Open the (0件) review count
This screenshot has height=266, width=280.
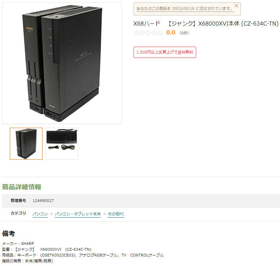click(x=184, y=33)
